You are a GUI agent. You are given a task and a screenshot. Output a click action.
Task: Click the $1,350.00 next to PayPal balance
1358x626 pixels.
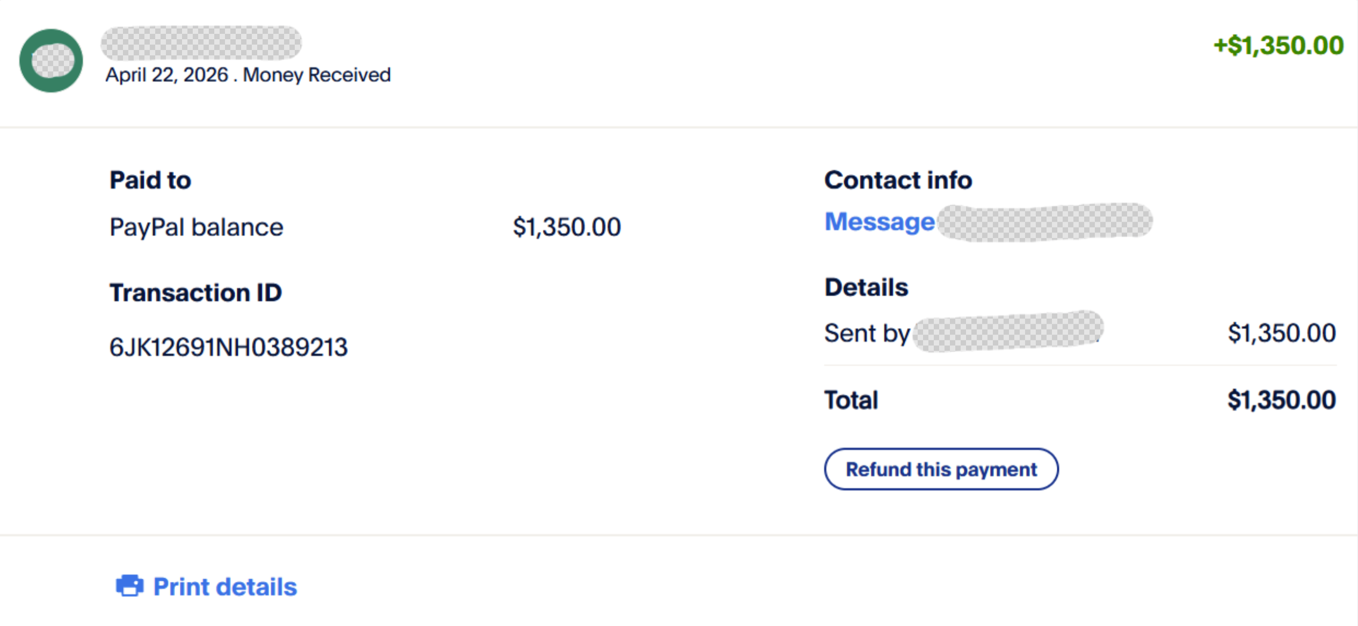tap(567, 227)
